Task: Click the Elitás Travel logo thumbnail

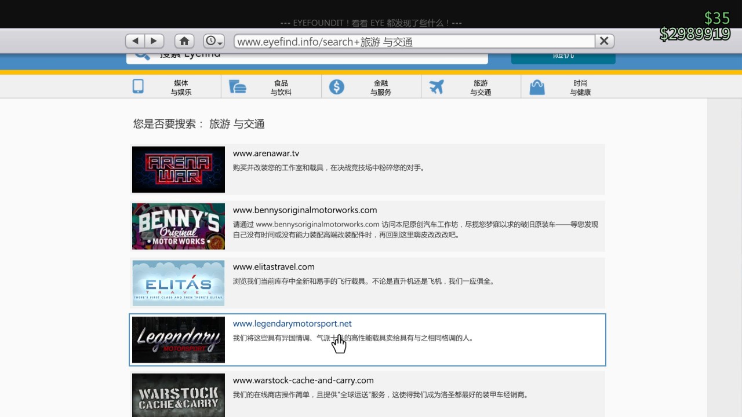Action: tap(179, 283)
